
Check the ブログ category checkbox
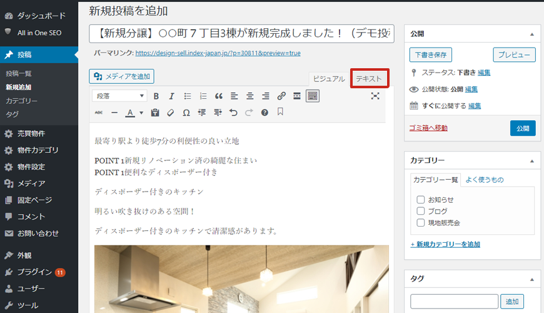(x=421, y=211)
